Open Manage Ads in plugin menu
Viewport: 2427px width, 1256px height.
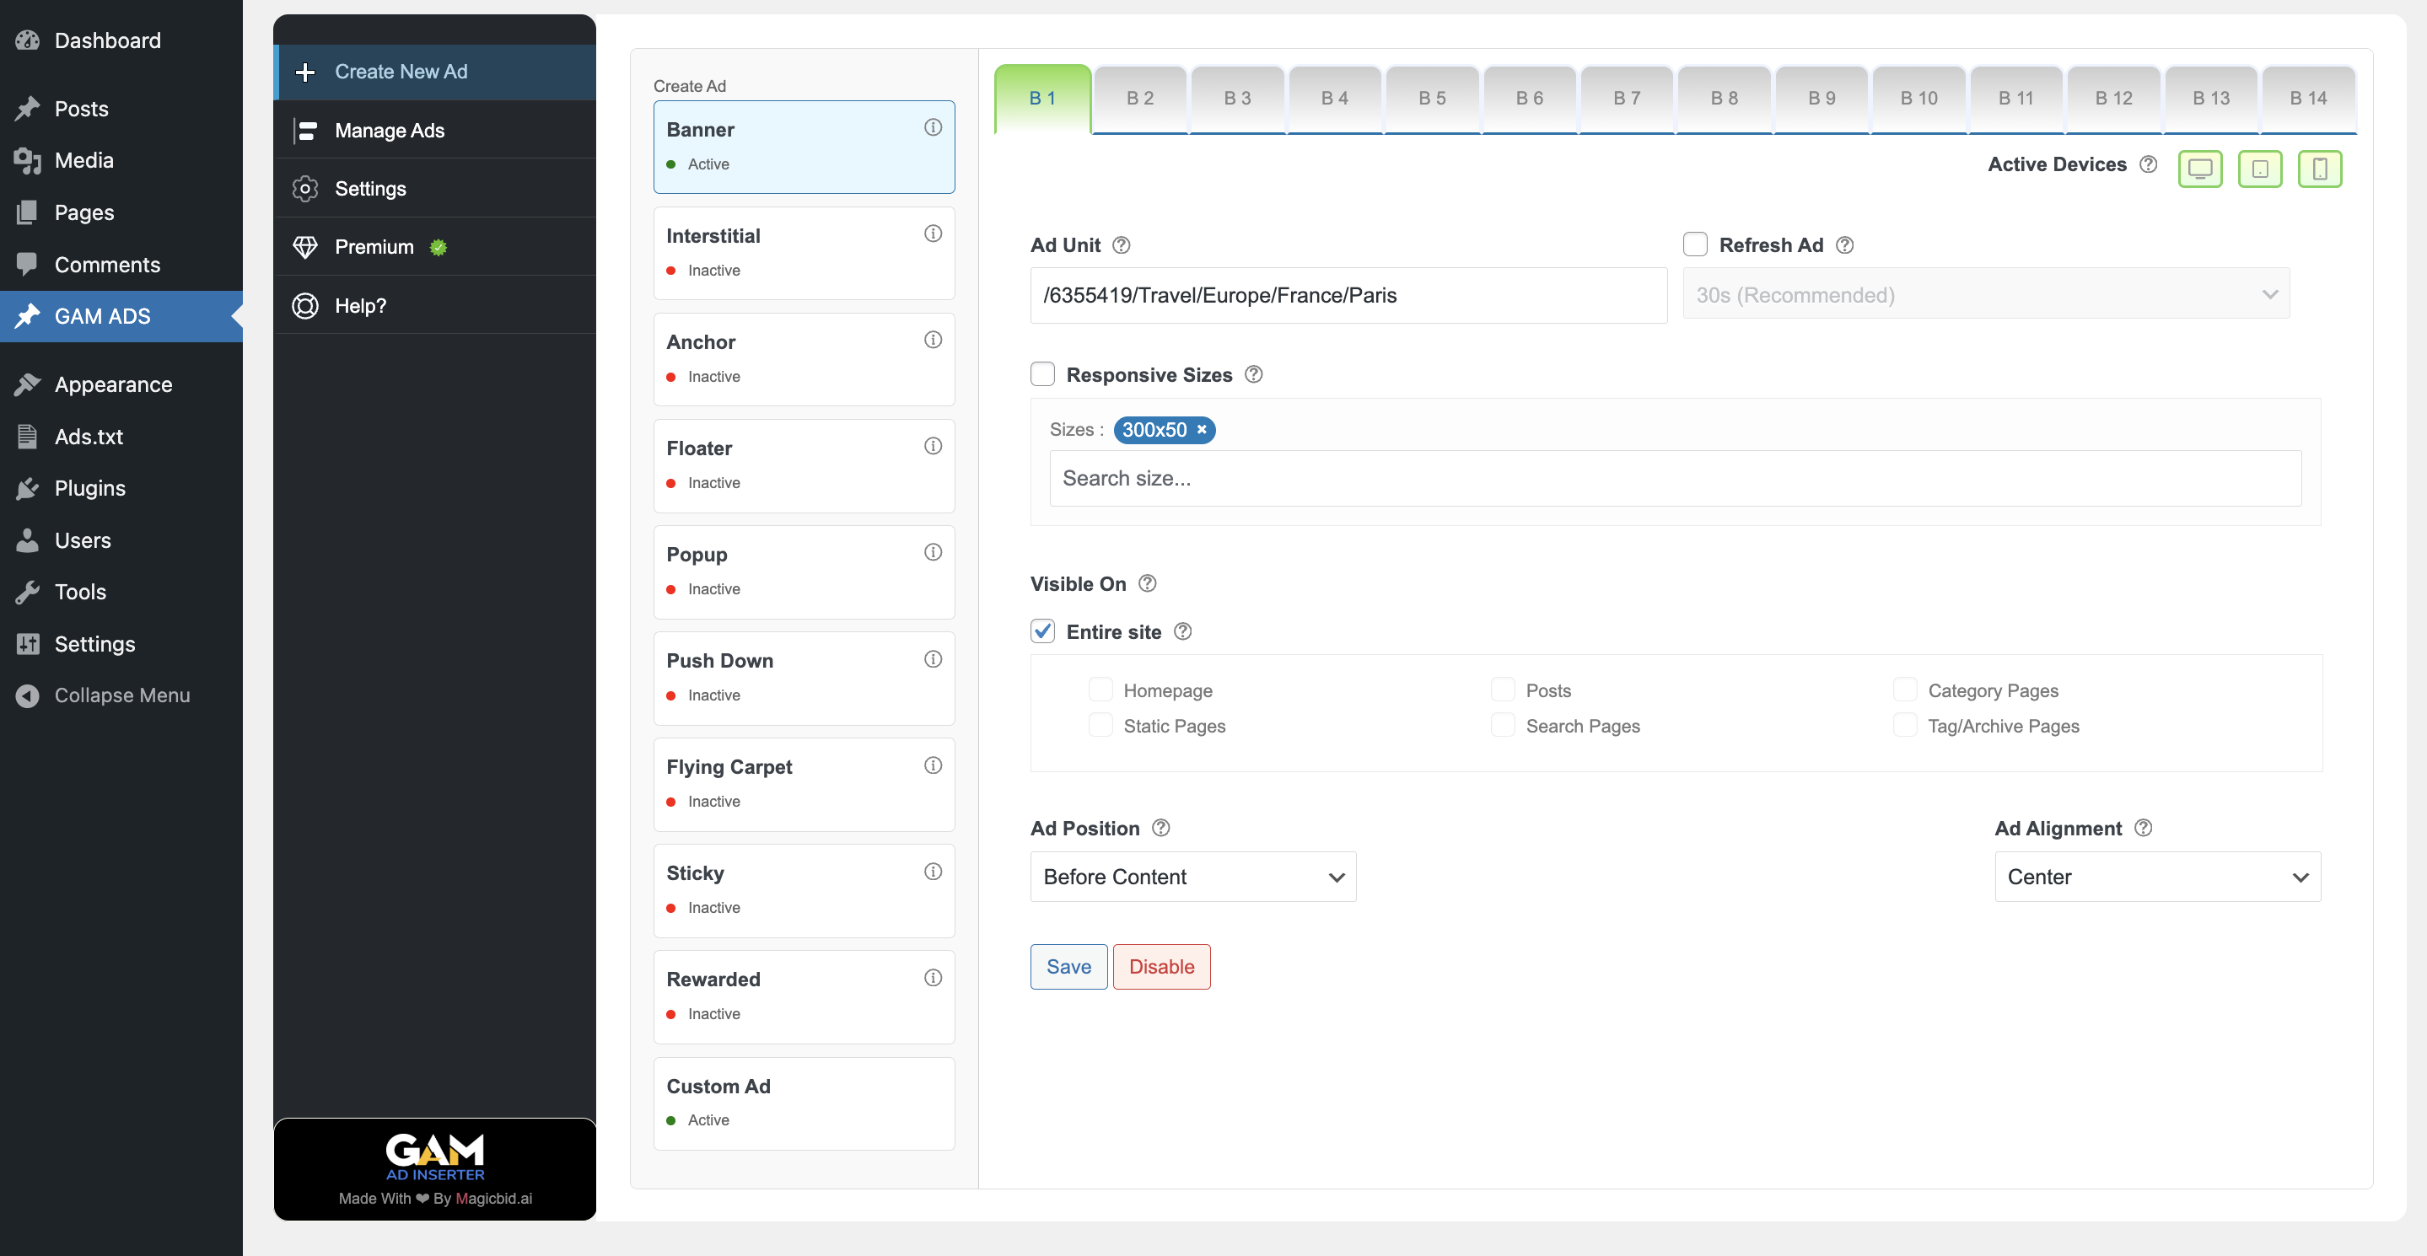[x=389, y=131]
